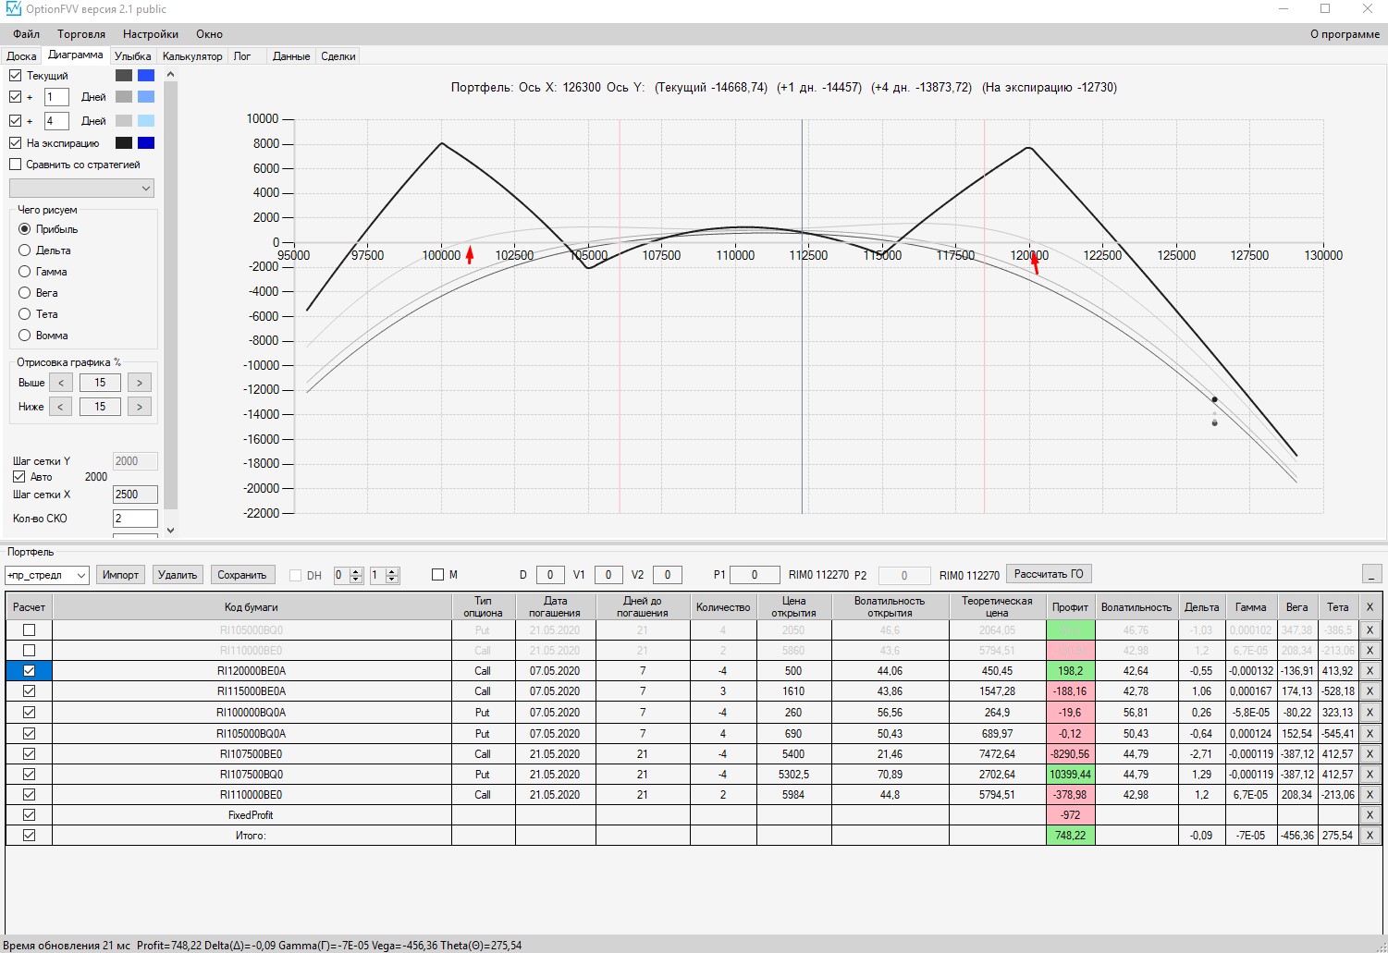
Task: Open the О программе menu item
Action: pos(1345,34)
